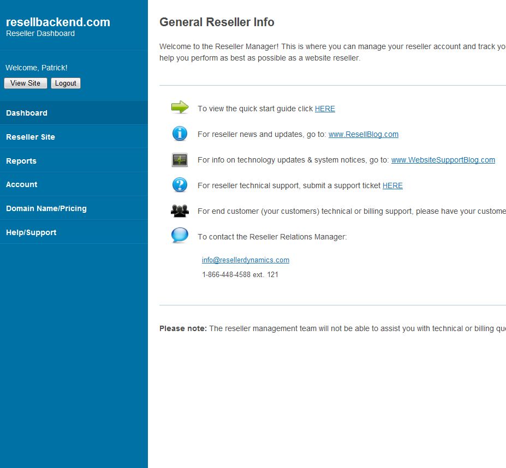The height and width of the screenshot is (468, 506).
Task: Click the end customers group icon
Action: 180,211
